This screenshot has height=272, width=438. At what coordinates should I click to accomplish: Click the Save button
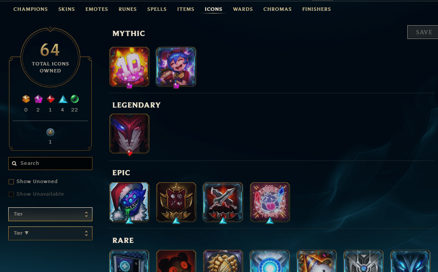[423, 32]
